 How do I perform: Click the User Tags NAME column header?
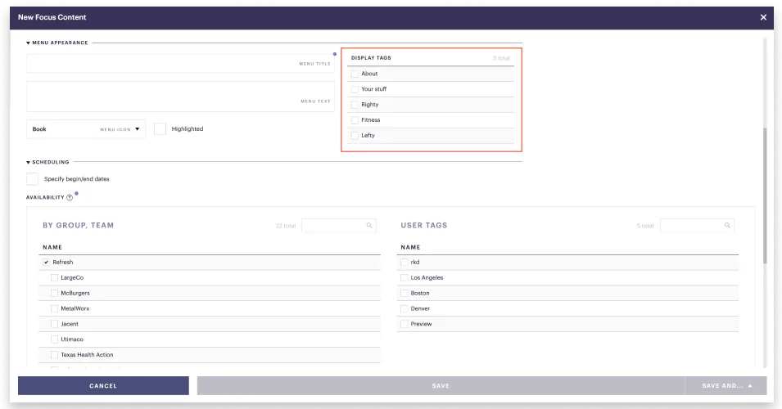pos(410,247)
